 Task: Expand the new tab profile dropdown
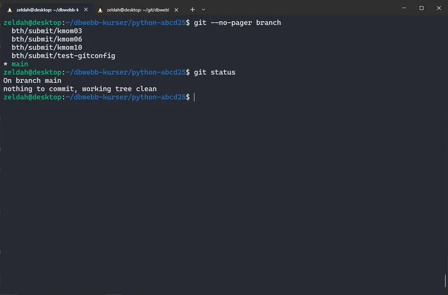pyautogui.click(x=203, y=9)
